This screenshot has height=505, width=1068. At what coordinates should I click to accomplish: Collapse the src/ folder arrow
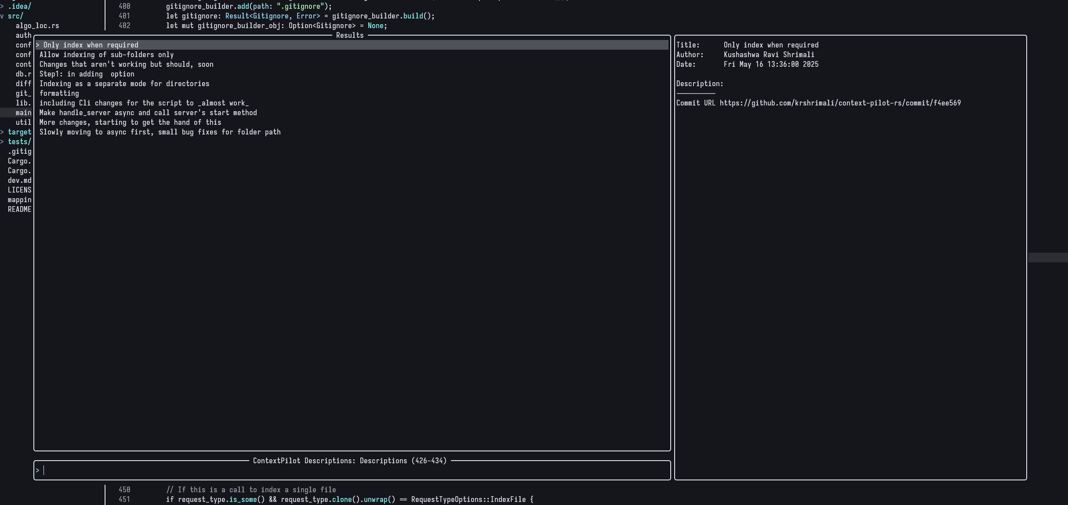pyautogui.click(x=2, y=16)
